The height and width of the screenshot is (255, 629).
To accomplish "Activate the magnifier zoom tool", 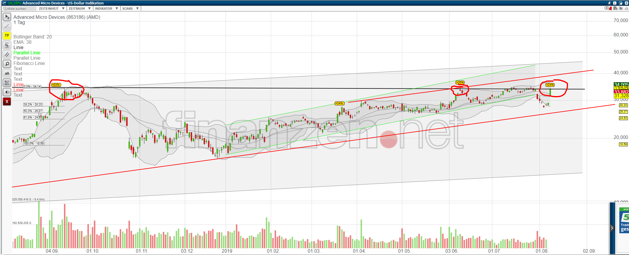I will pos(7,64).
